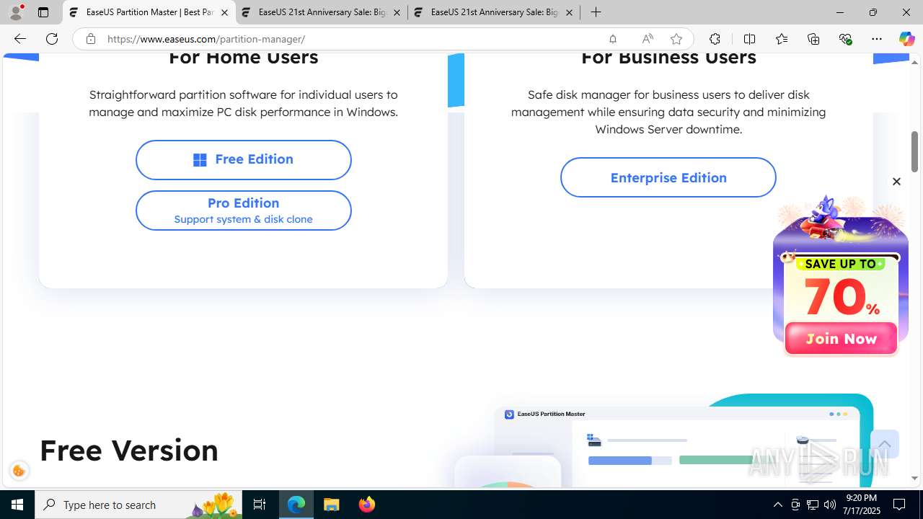923x519 pixels.
Task: View site information lock icon
Action: pyautogui.click(x=91, y=39)
